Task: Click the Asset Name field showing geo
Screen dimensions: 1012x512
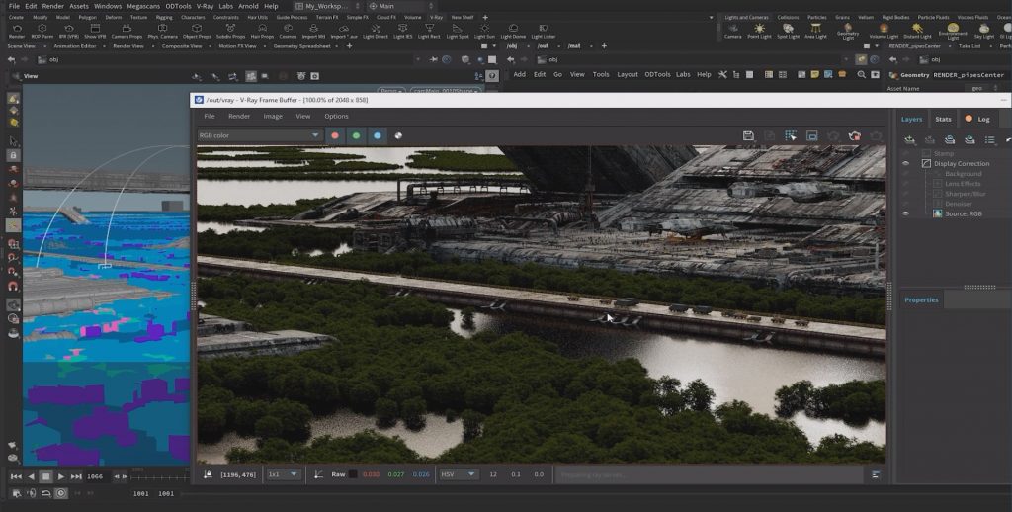Action: (975, 88)
